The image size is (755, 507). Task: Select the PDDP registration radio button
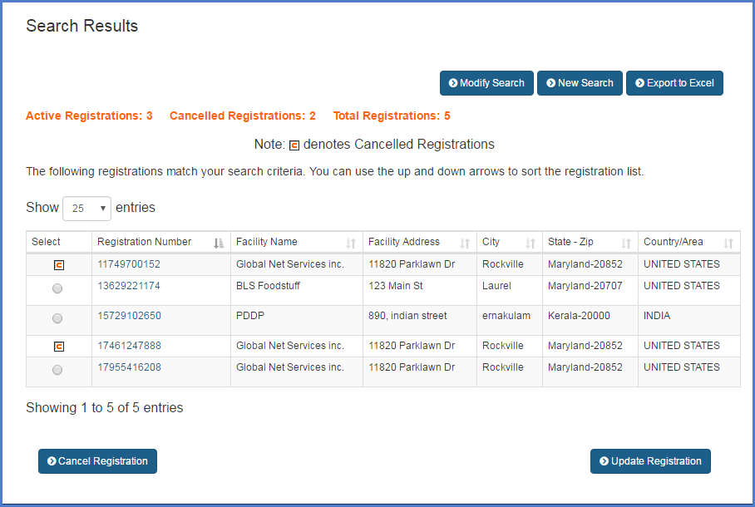[57, 318]
